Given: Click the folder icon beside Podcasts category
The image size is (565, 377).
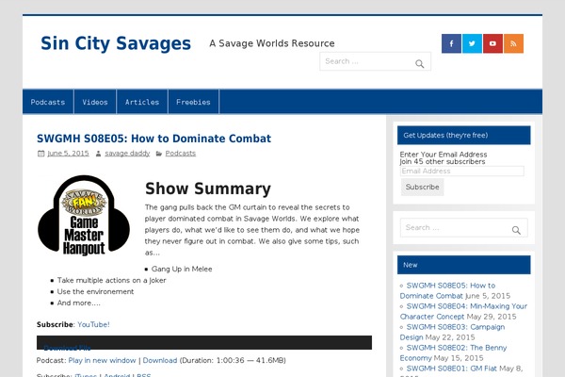Looking at the screenshot, I should 159,154.
